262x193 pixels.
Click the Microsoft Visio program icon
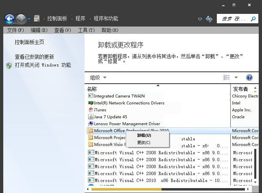pos(91,144)
